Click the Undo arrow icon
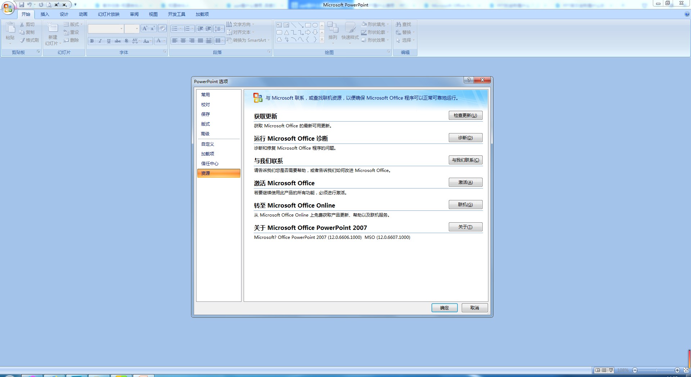 tap(29, 5)
